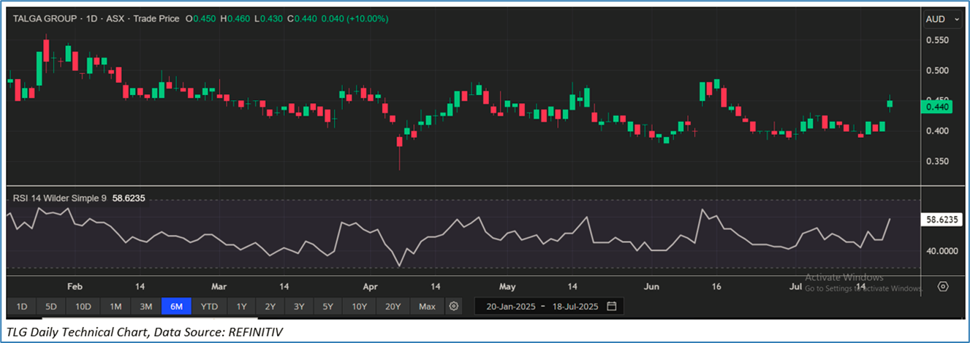Edit the end date 18-Jul-2025
Screen dimensions: 970x343
577,307
